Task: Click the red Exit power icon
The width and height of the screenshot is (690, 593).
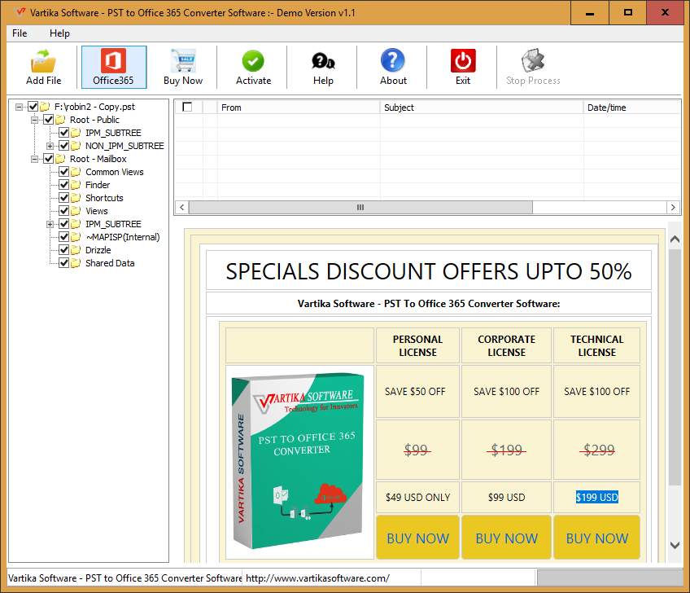Action: click(463, 60)
